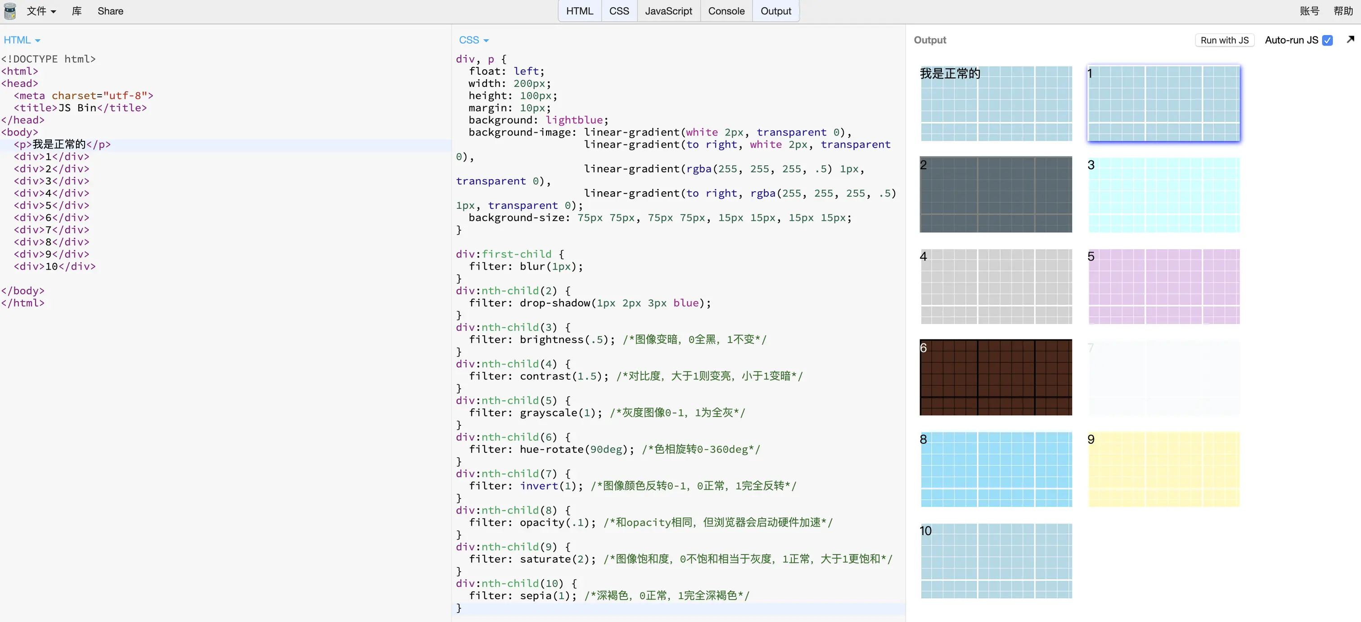Toggle the Output panel tab
Screen dimensions: 1361x622
coord(775,11)
